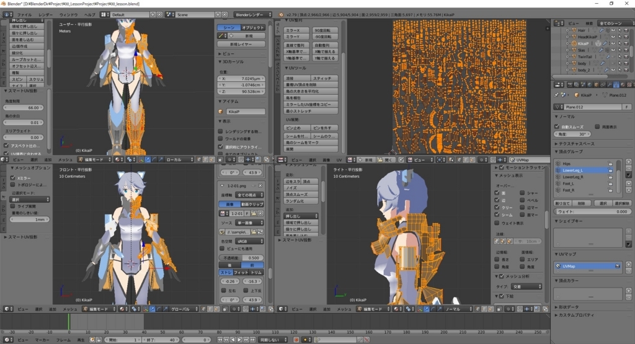Click the record auto-keyframe button in timeline
635x344 pixels.
[x=296, y=340]
